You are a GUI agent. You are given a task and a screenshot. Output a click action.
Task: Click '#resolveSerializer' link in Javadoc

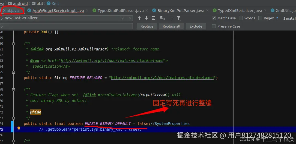coord(118,95)
